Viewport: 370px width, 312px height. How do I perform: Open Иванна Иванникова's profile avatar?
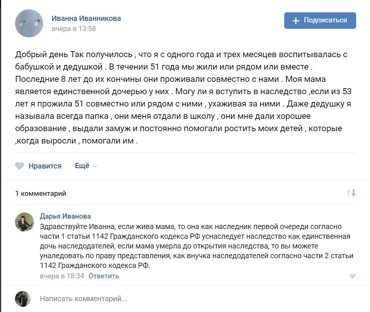[x=29, y=22]
